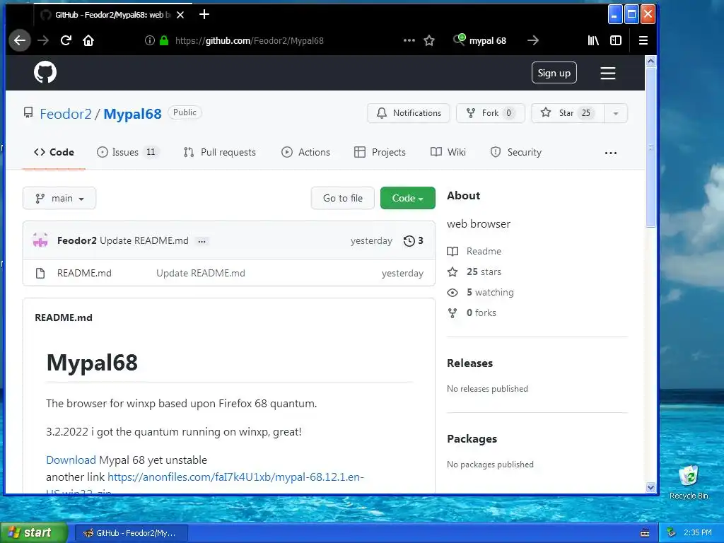Open the anonfiles.com mypal download link
The image size is (724, 543).
235,477
